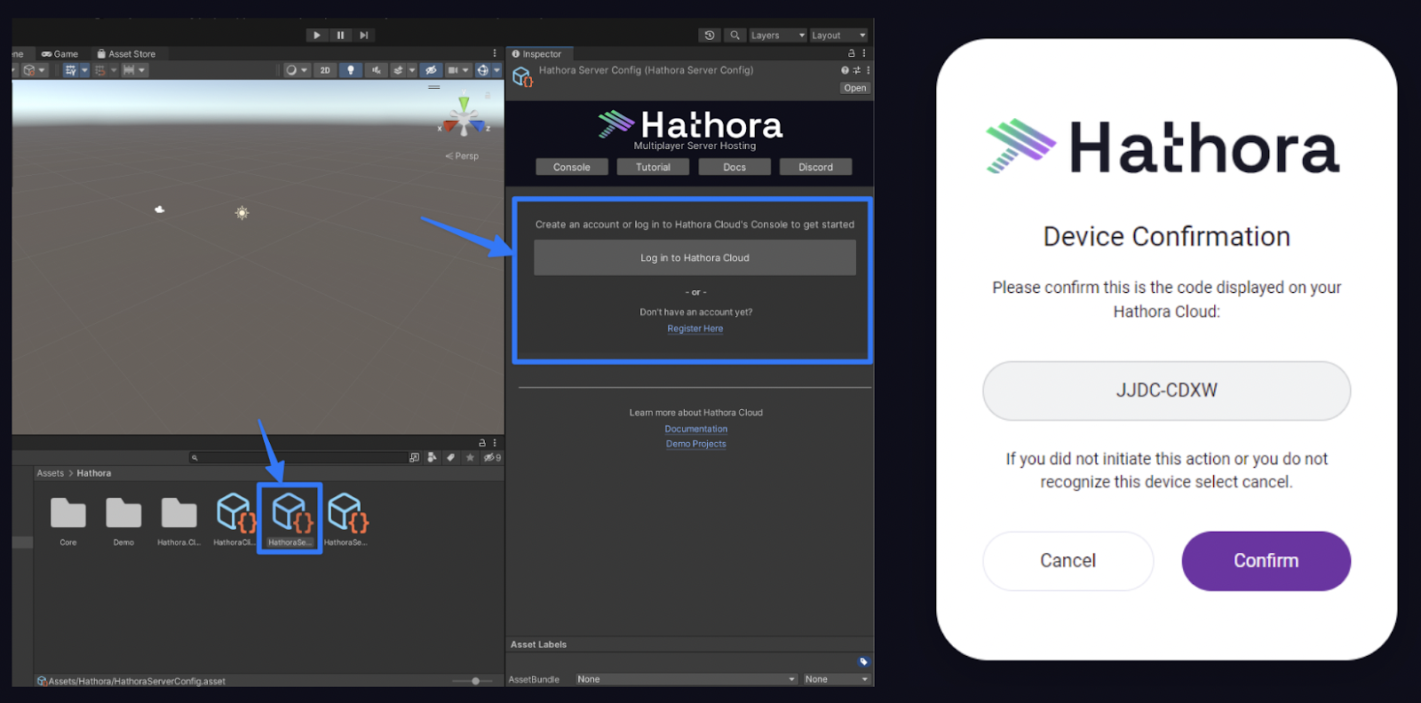Screen dimensions: 1421x703
Task: Open the Scene view kebab menu
Action: pyautogui.click(x=495, y=54)
